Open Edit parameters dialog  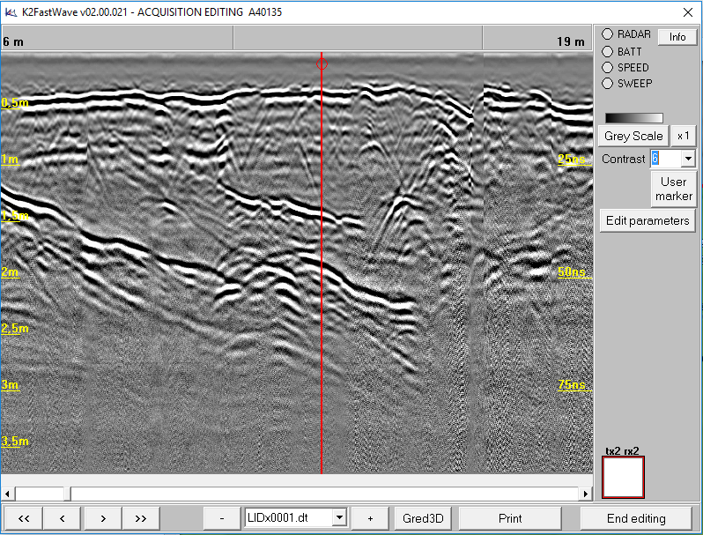[x=647, y=220]
